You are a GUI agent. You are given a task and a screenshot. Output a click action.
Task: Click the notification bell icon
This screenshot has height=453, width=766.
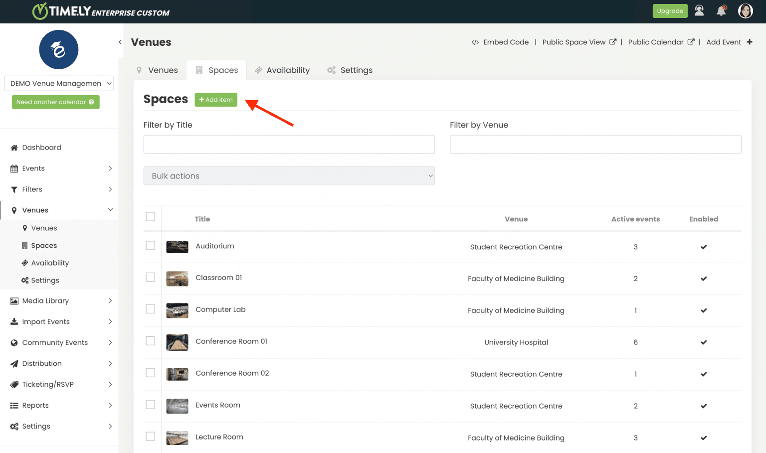pos(721,11)
